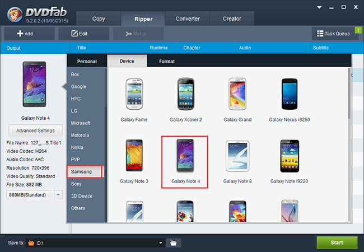Screen dimensions: 364x252
Task: Click the Add plus icon button
Action: pyautogui.click(x=29, y=34)
